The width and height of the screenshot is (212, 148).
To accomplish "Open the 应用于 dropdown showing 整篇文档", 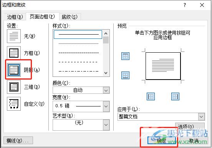I will click(161, 116).
